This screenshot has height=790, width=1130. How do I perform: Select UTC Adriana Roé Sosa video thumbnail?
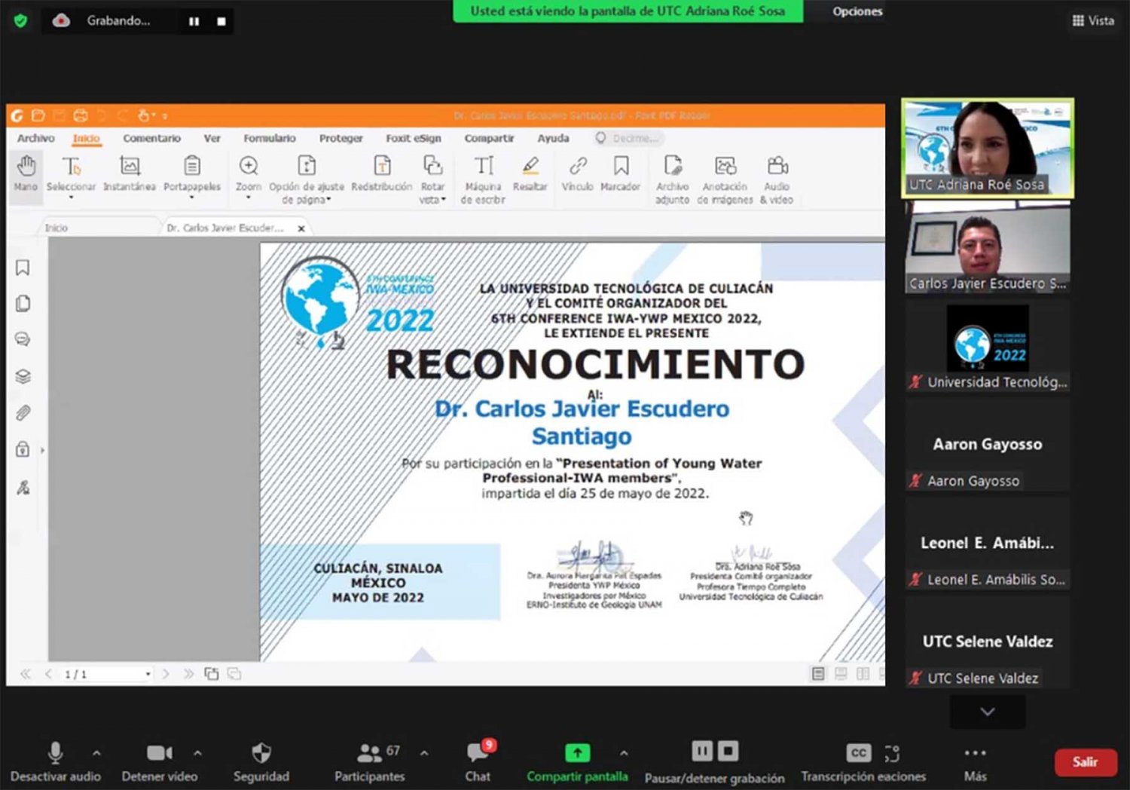click(x=988, y=149)
